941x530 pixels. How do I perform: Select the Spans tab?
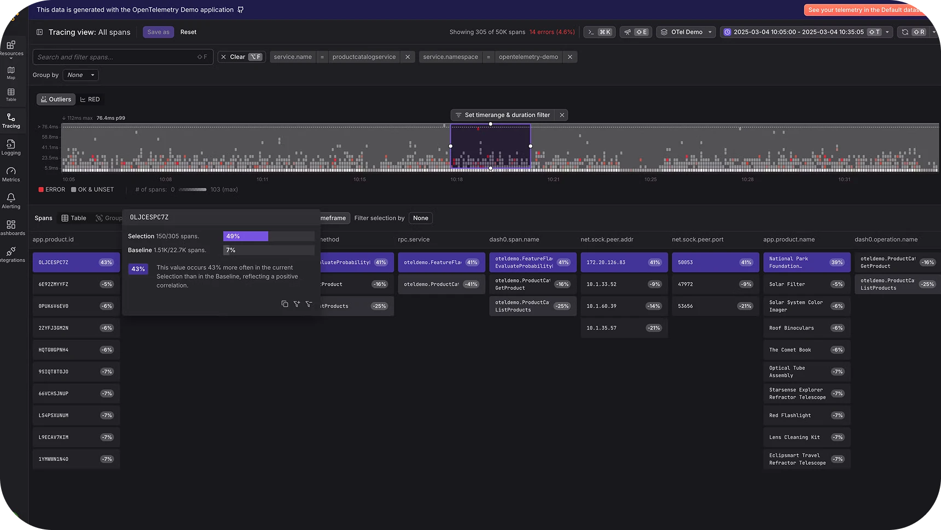(x=43, y=218)
